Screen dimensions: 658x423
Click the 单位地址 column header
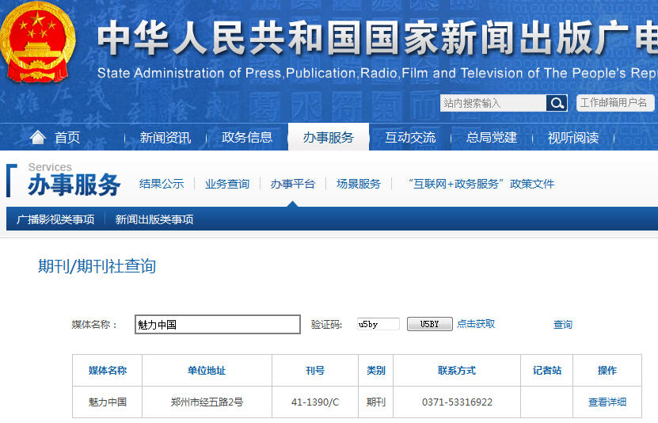[207, 371]
